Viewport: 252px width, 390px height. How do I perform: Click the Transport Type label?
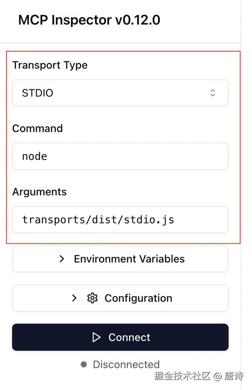click(x=50, y=65)
